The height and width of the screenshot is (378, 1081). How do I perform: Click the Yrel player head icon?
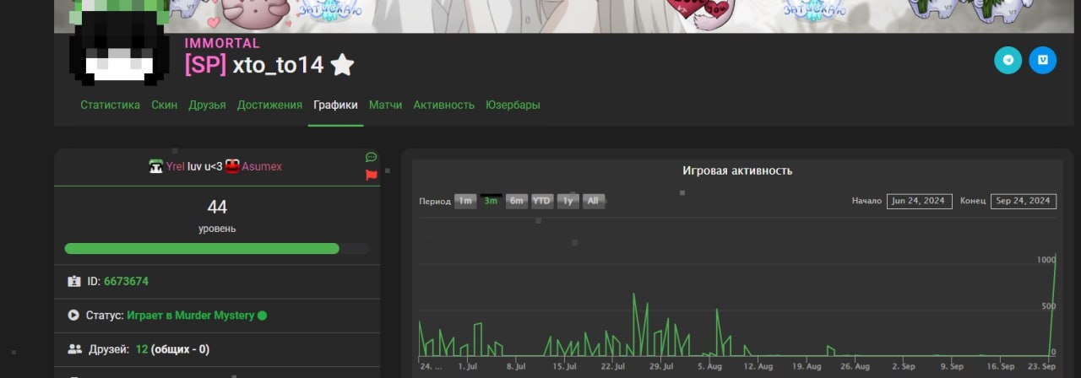click(x=155, y=166)
